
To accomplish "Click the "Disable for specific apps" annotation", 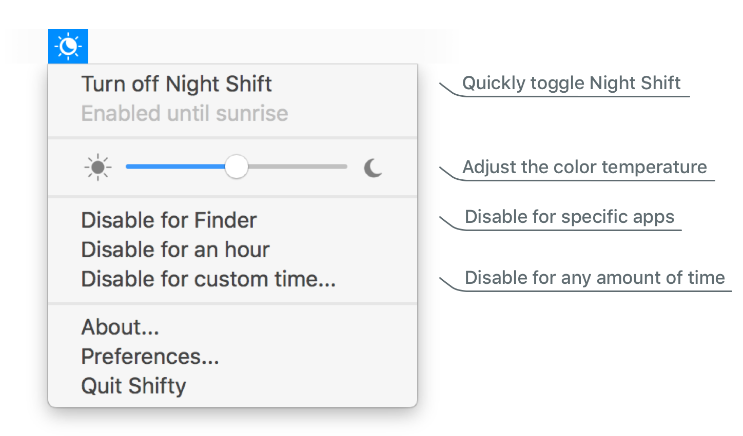I will pos(569,217).
